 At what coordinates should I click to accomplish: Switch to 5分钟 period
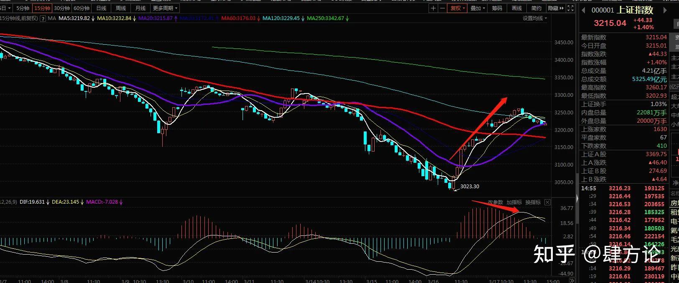click(23, 8)
